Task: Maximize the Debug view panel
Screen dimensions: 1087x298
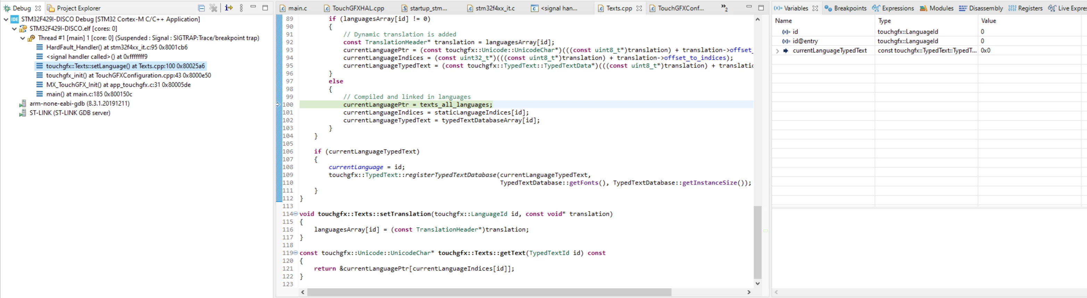Action: point(265,8)
